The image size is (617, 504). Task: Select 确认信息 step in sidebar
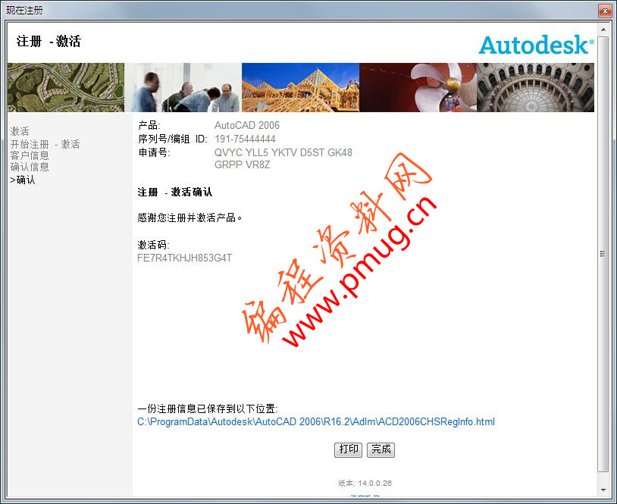[30, 167]
